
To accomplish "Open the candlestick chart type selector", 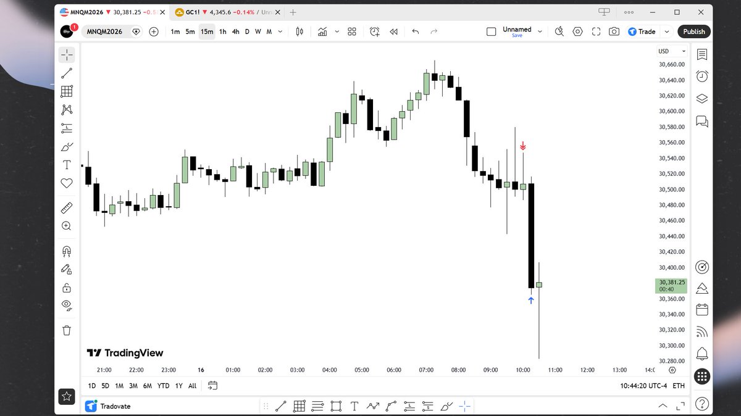I will [300, 31].
